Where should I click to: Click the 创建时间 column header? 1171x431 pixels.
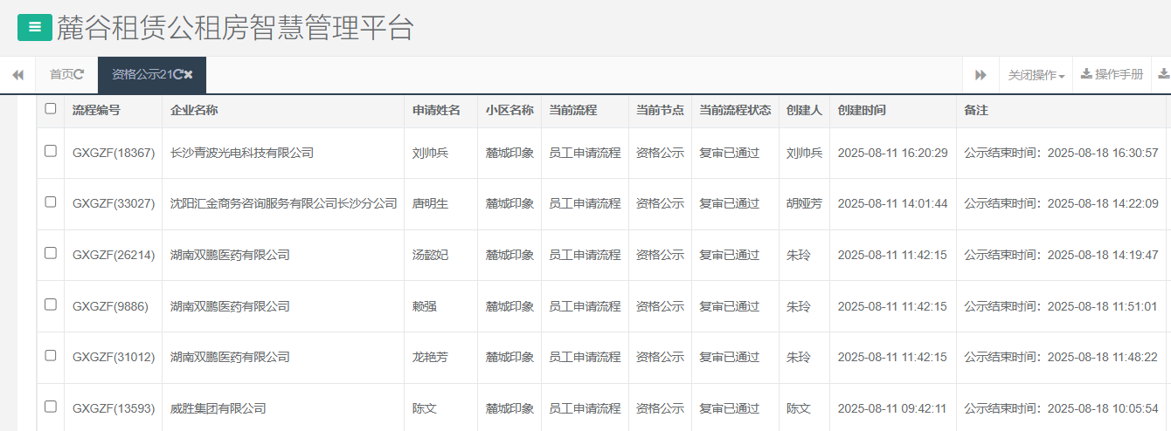pos(862,111)
